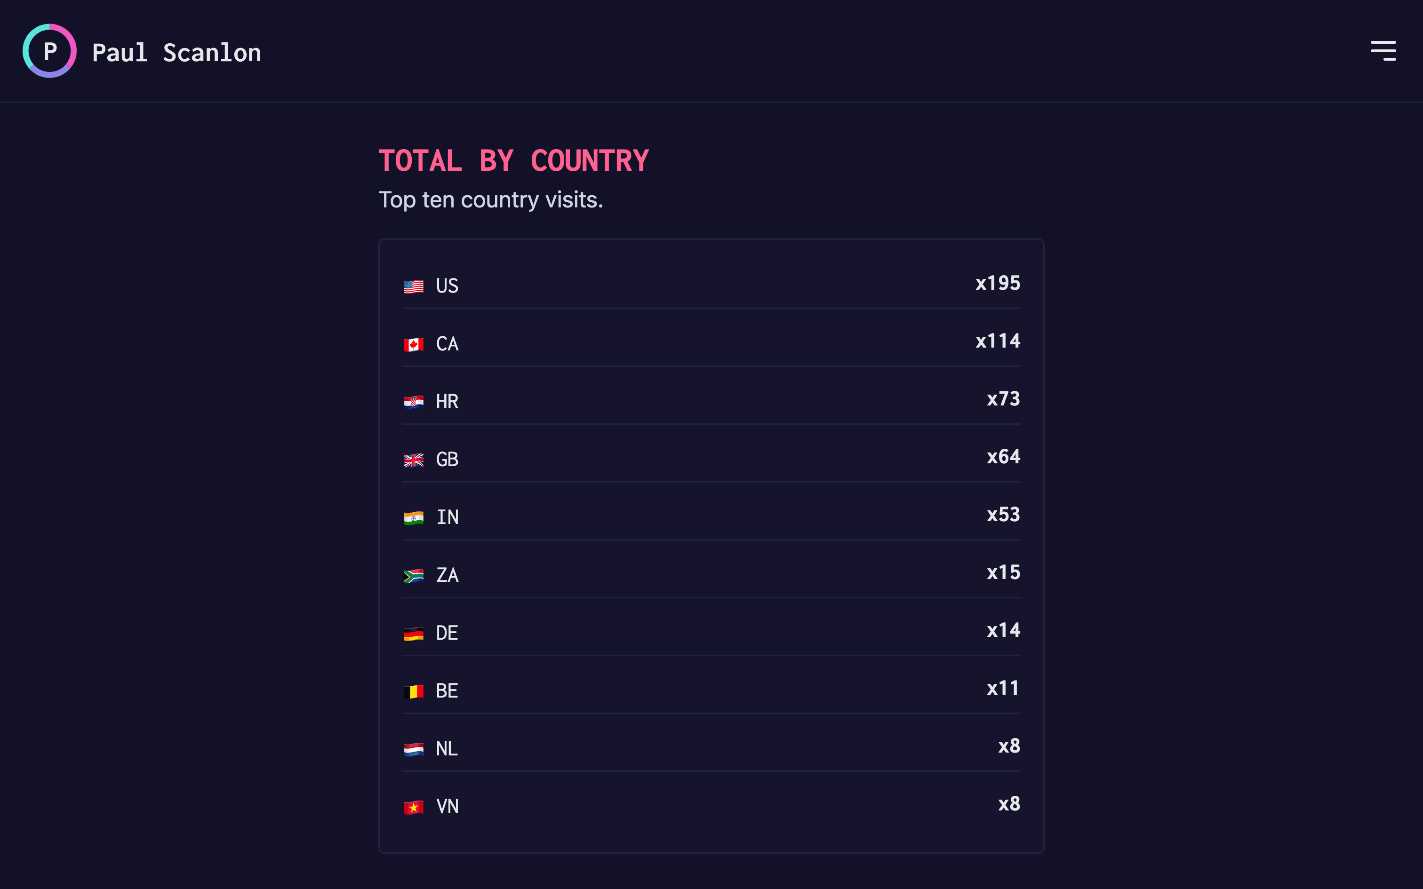This screenshot has height=889, width=1423.
Task: Click the Paul Scanlon site name
Action: pos(176,52)
